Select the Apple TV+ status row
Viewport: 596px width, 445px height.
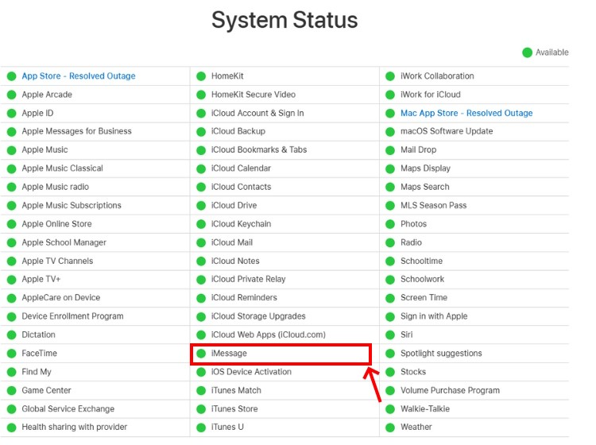coord(95,279)
